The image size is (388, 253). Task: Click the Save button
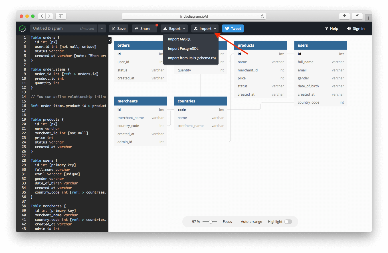(x=119, y=28)
